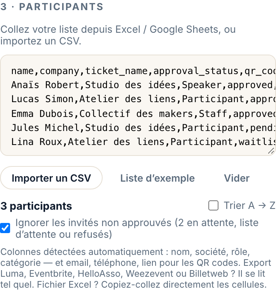Image resolution: width=276 pixels, height=290 pixels.
Task: Click the 3 participants count label
Action: click(x=36, y=206)
